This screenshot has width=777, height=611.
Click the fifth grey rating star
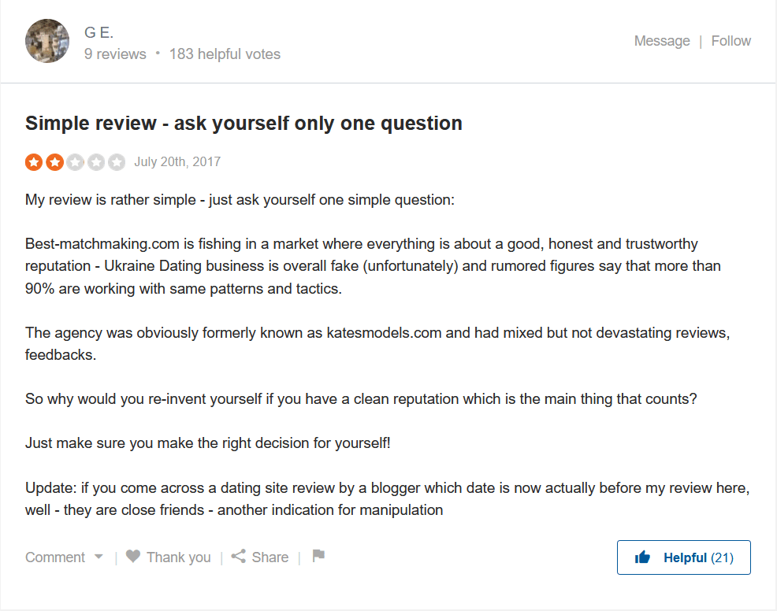[116, 162]
